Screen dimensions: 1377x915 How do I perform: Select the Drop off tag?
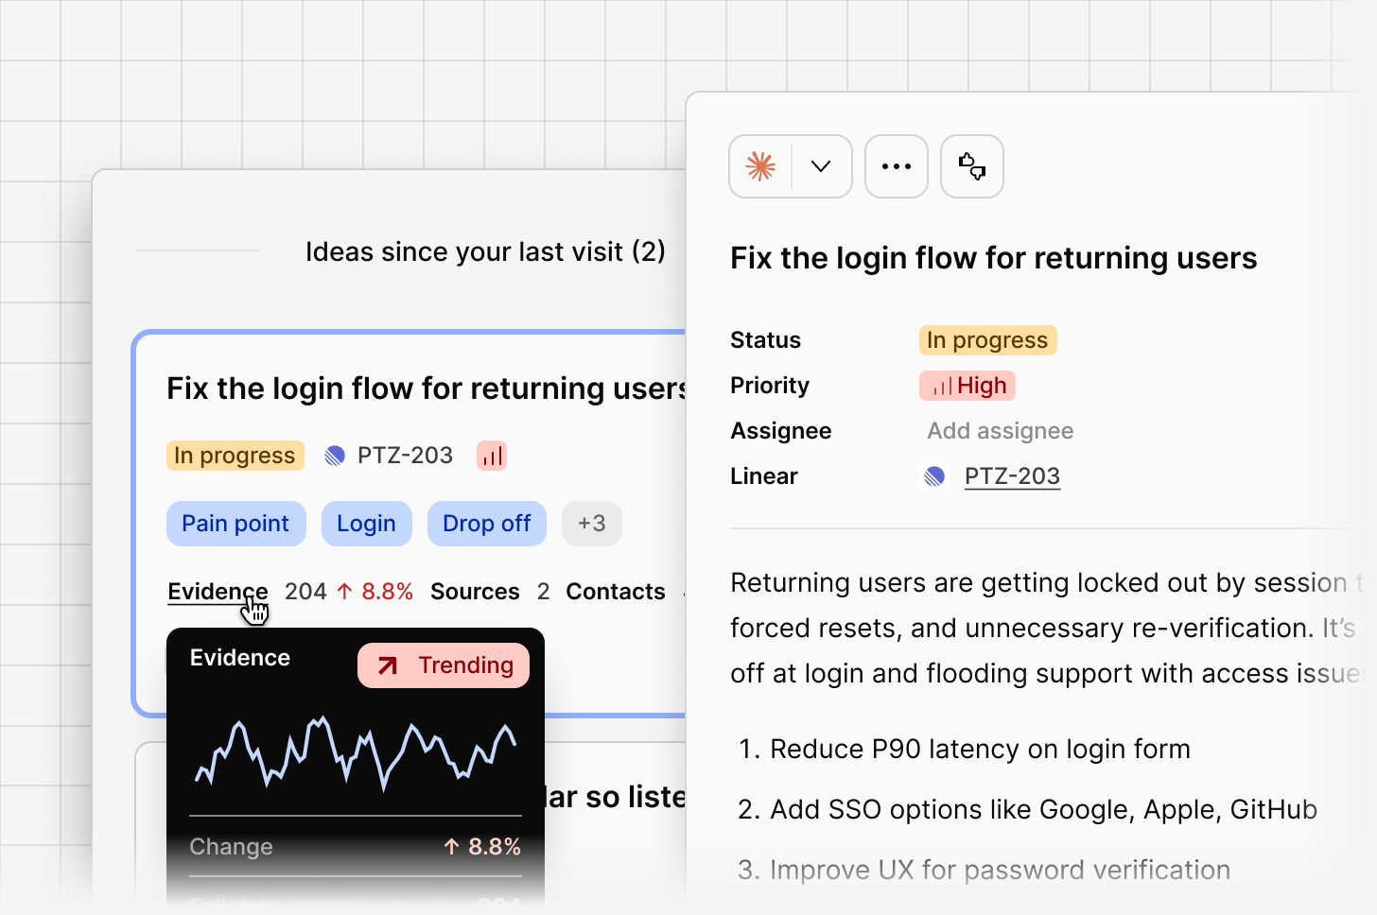coord(486,524)
